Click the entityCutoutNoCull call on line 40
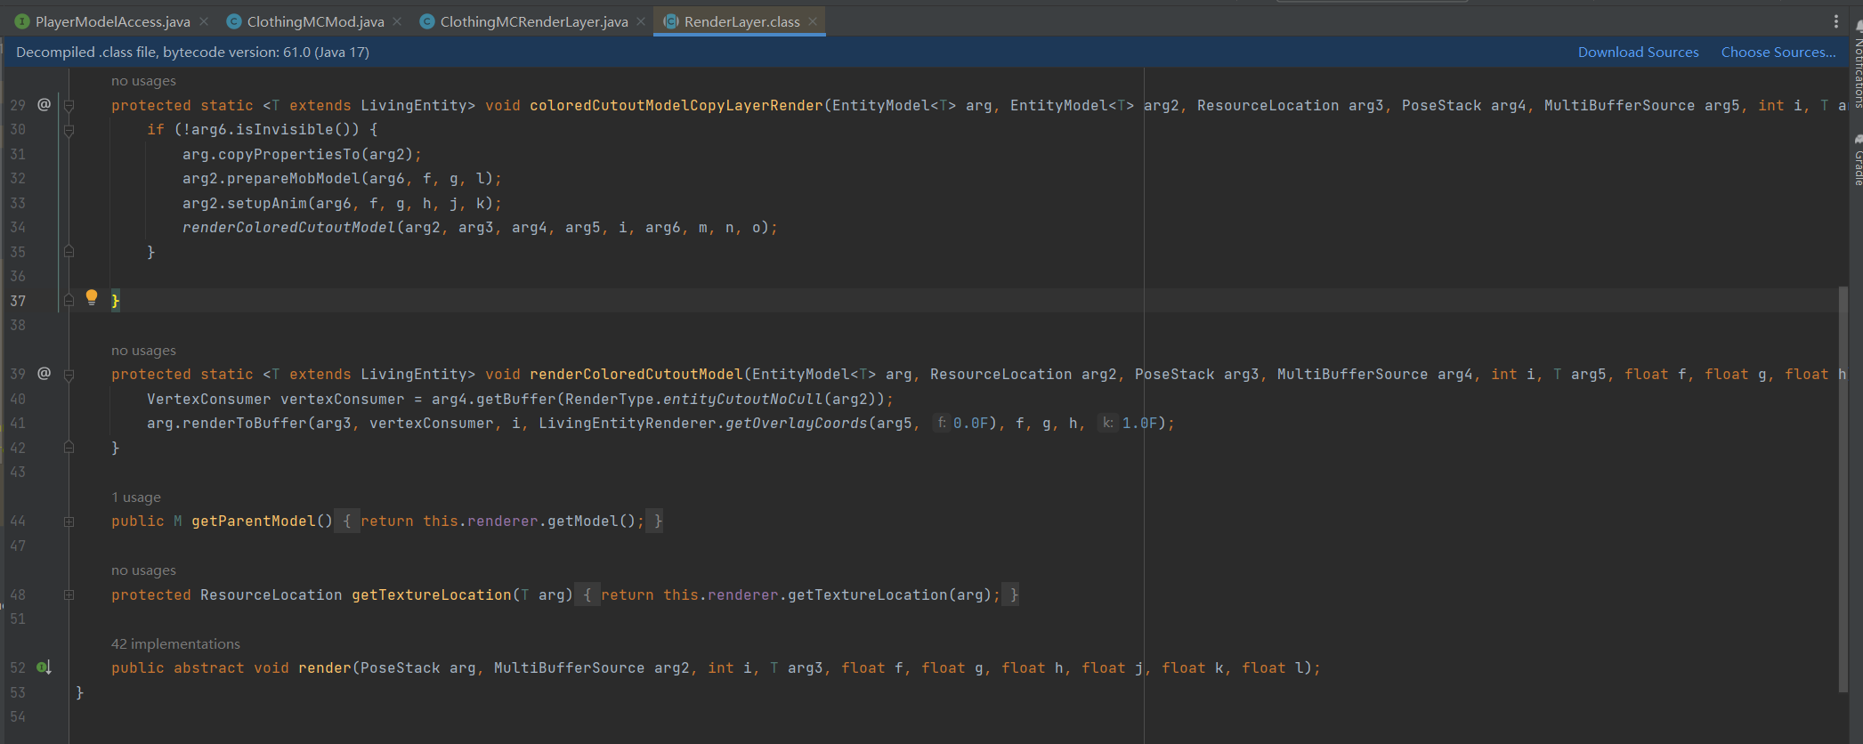Viewport: 1863px width, 744px height. coord(743,399)
